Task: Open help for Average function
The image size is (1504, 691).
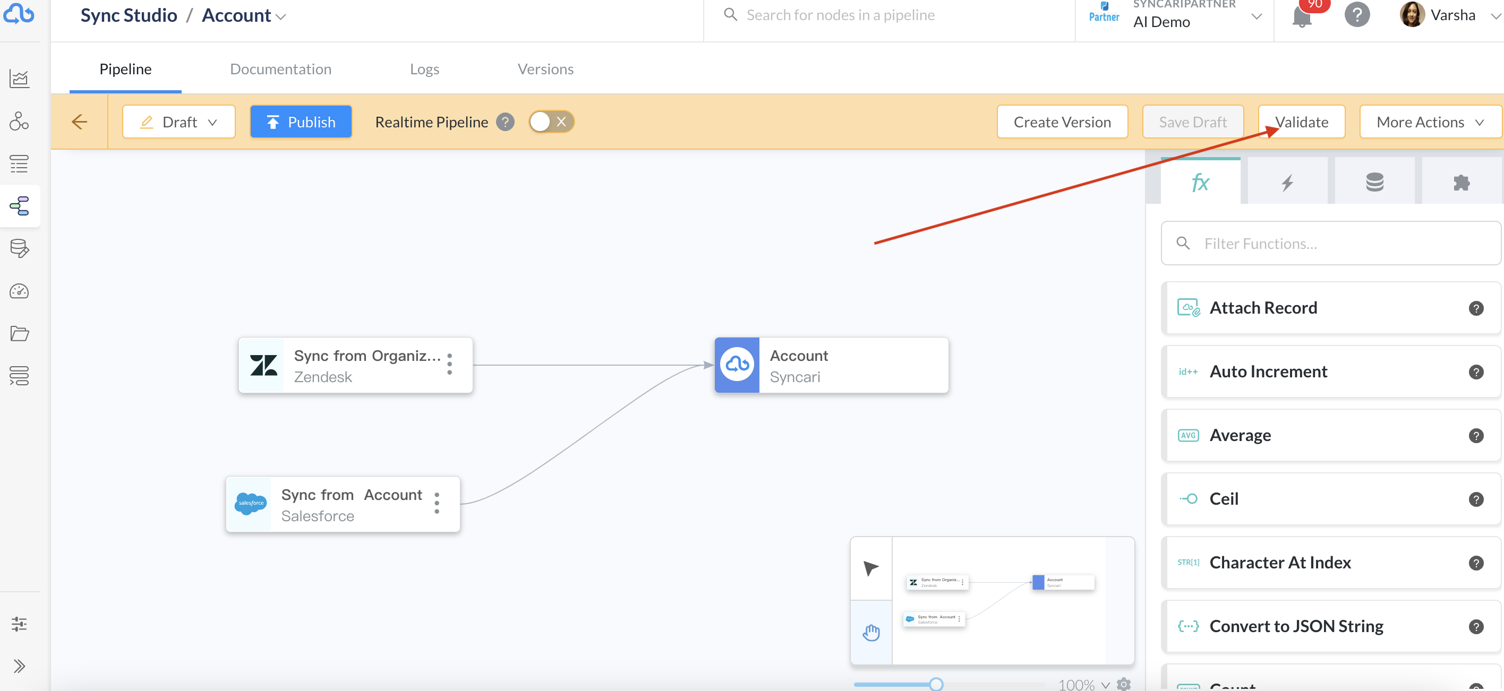Action: pos(1476,435)
